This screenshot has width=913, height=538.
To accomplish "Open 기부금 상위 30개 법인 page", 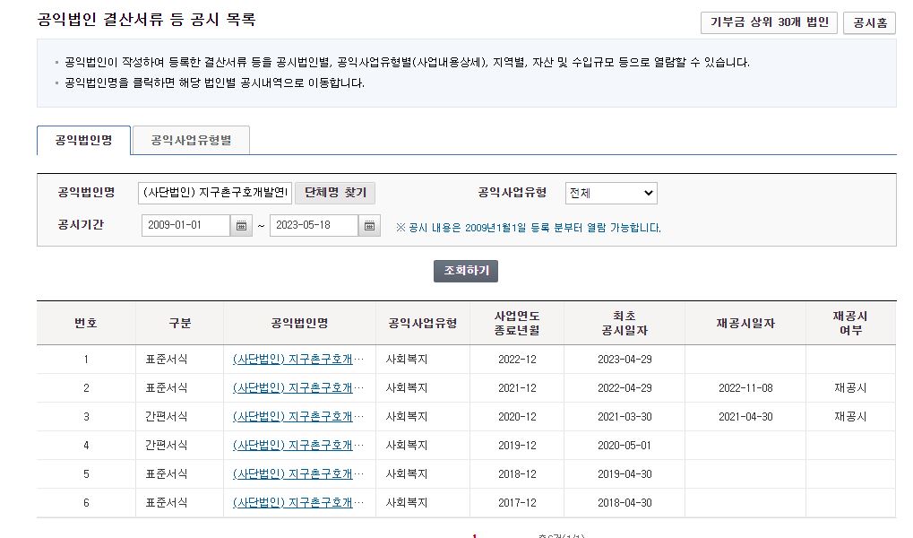I will [769, 22].
